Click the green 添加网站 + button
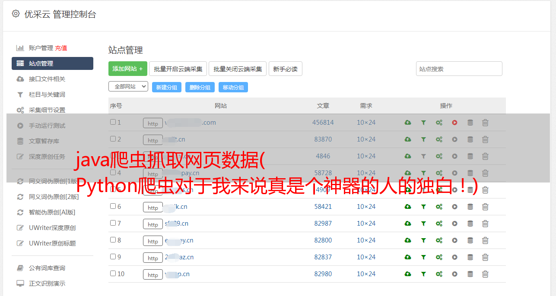The width and height of the screenshot is (556, 296). (128, 69)
